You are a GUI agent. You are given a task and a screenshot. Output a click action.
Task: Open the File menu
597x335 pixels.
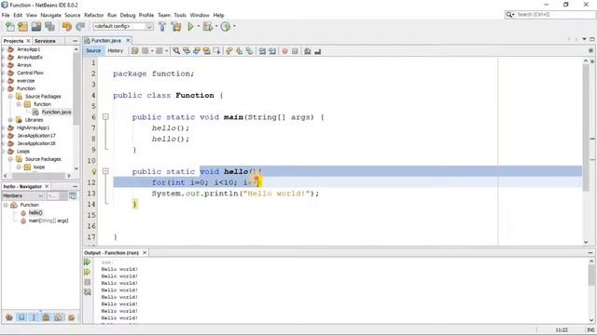[6, 15]
